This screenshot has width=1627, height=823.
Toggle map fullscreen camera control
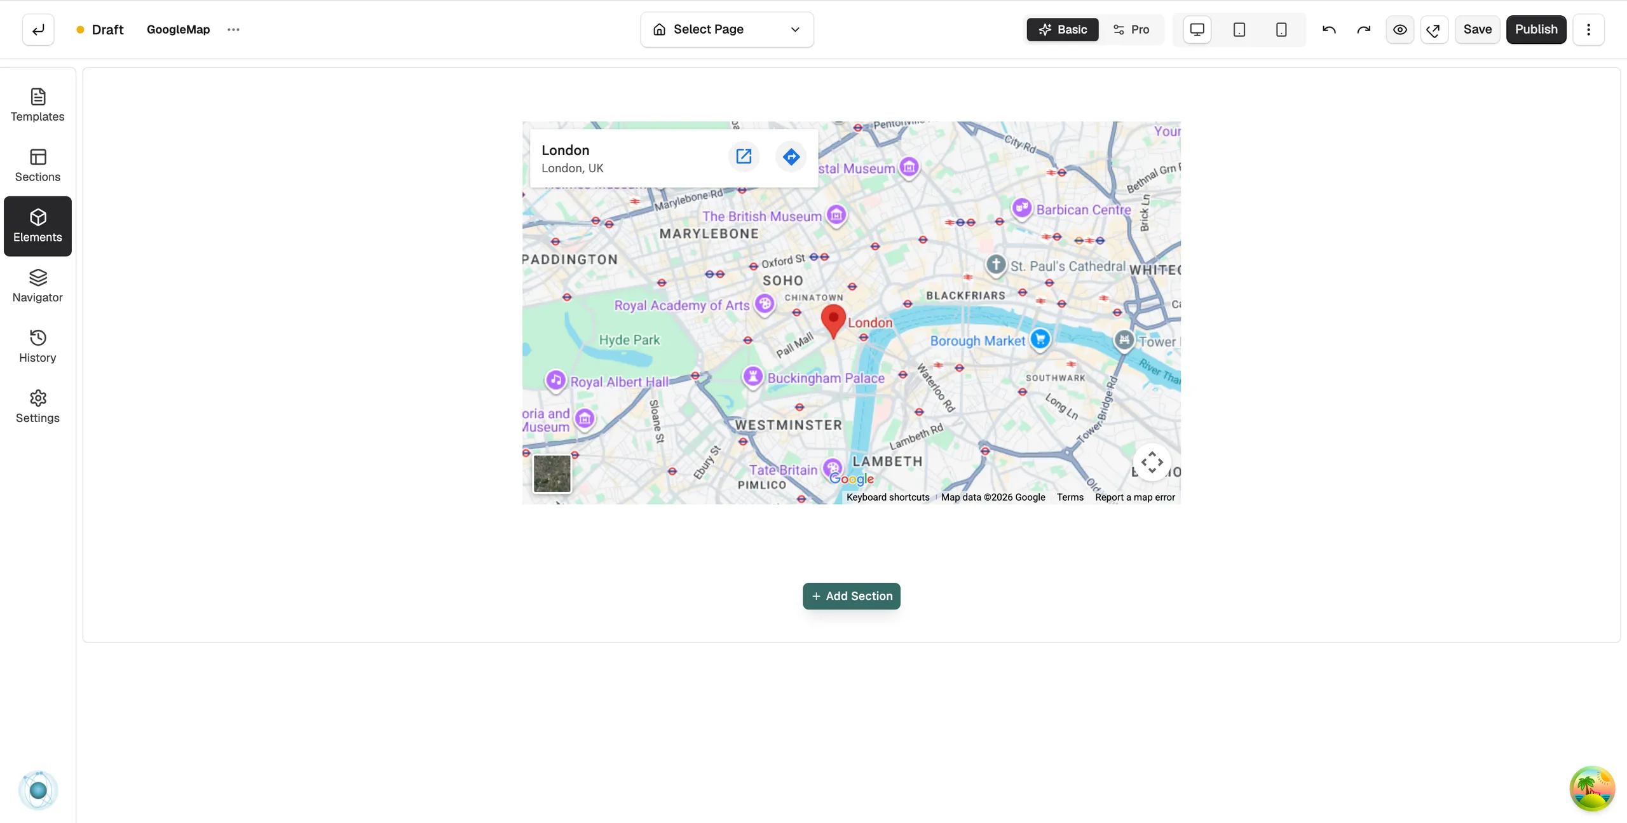click(1152, 462)
